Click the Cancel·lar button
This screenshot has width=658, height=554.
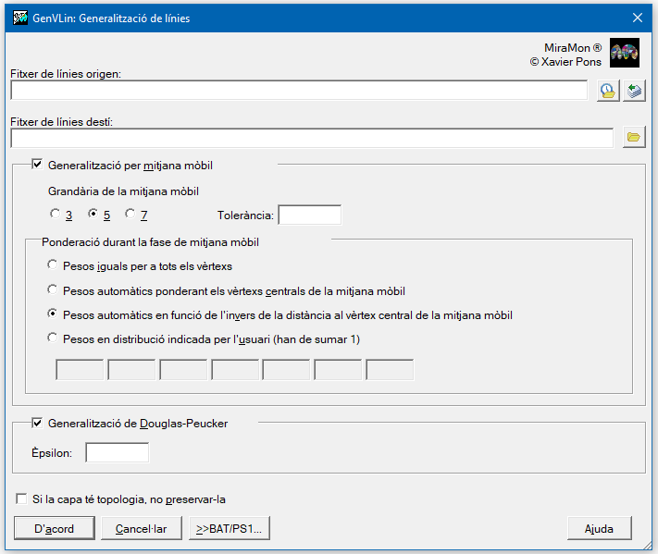click(x=142, y=528)
